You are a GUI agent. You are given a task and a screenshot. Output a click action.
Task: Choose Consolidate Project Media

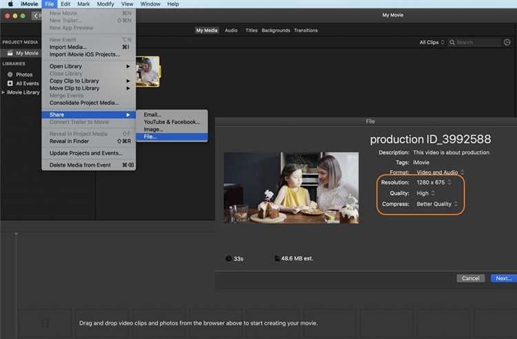click(89, 103)
